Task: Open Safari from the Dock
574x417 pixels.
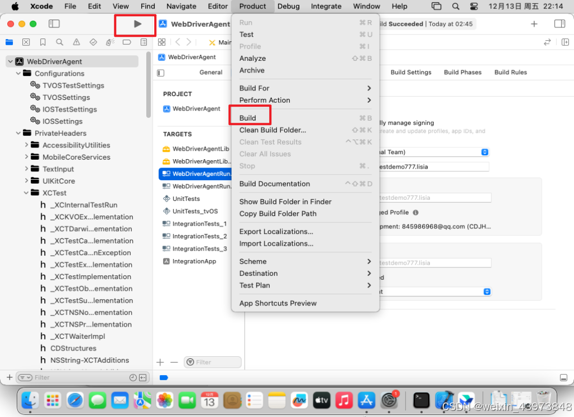Action: (75, 400)
